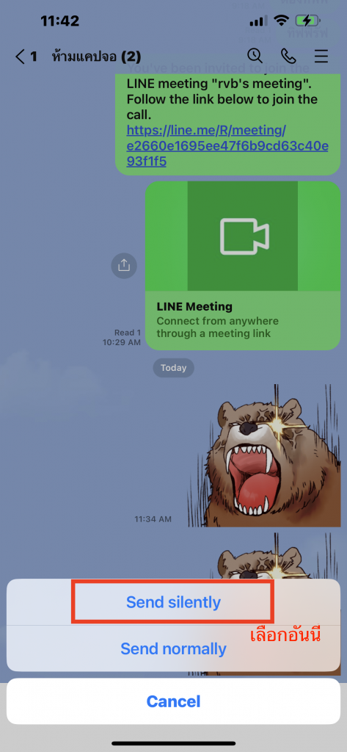Tap the 'Read 1' receipt label
This screenshot has height=752, width=347.
pos(128,333)
